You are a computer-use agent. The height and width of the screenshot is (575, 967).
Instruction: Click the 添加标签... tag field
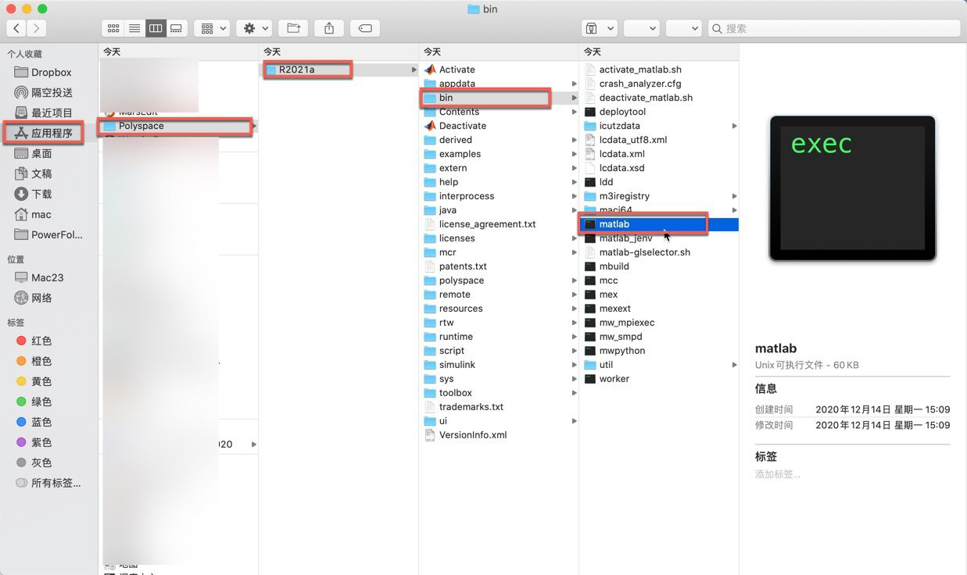click(x=778, y=474)
